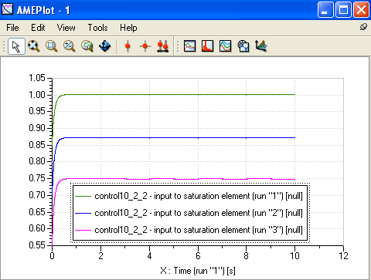Click the undo zoom magnifier icon
This screenshot has height=280, width=371.
coord(87,46)
